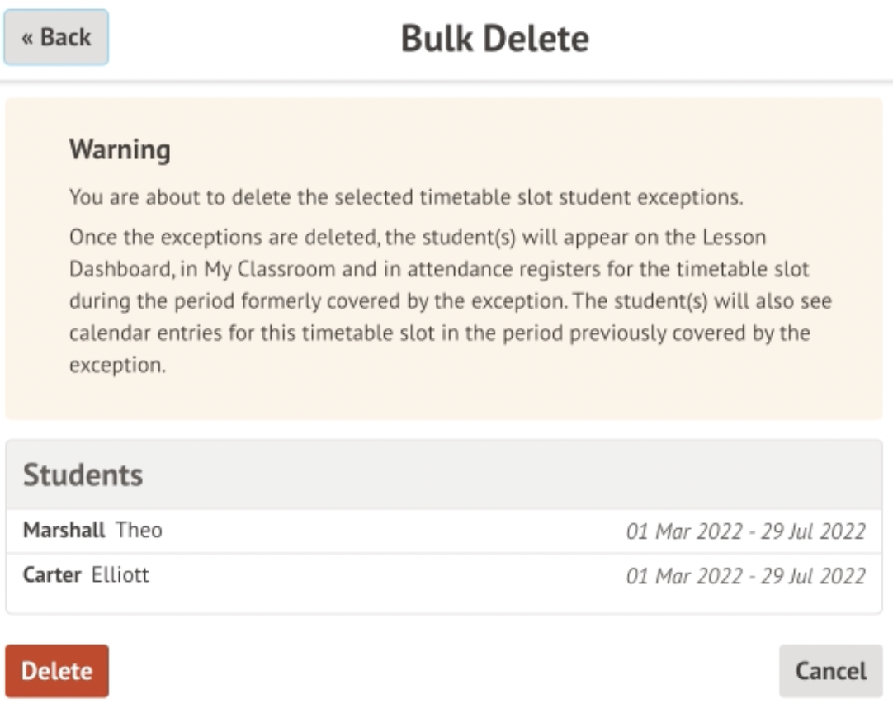This screenshot has width=893, height=713.
Task: Click the line starting "Once the exceptions are deleted"
Action: click(417, 238)
